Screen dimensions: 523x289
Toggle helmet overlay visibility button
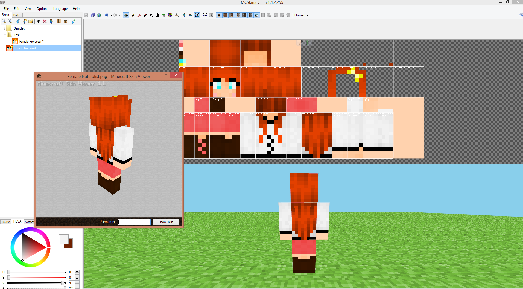pos(257,15)
